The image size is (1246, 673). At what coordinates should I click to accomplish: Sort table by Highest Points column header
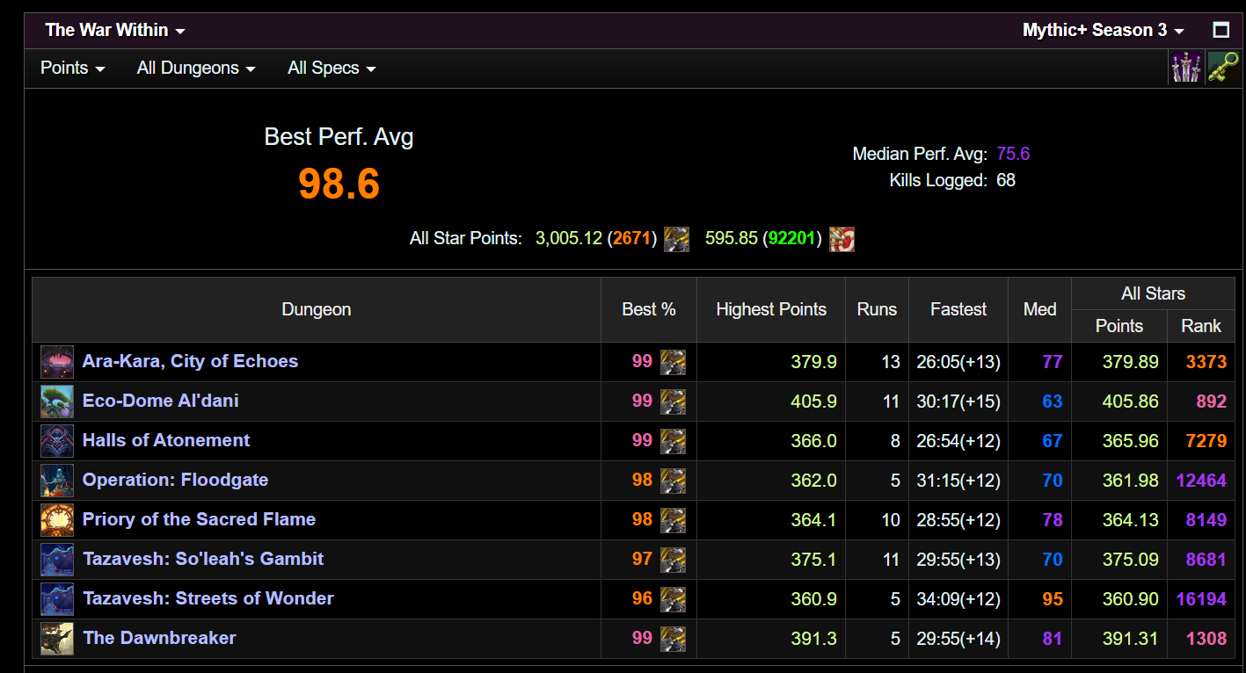771,309
